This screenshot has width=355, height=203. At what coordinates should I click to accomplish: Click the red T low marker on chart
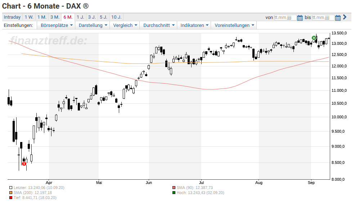coord(24,164)
